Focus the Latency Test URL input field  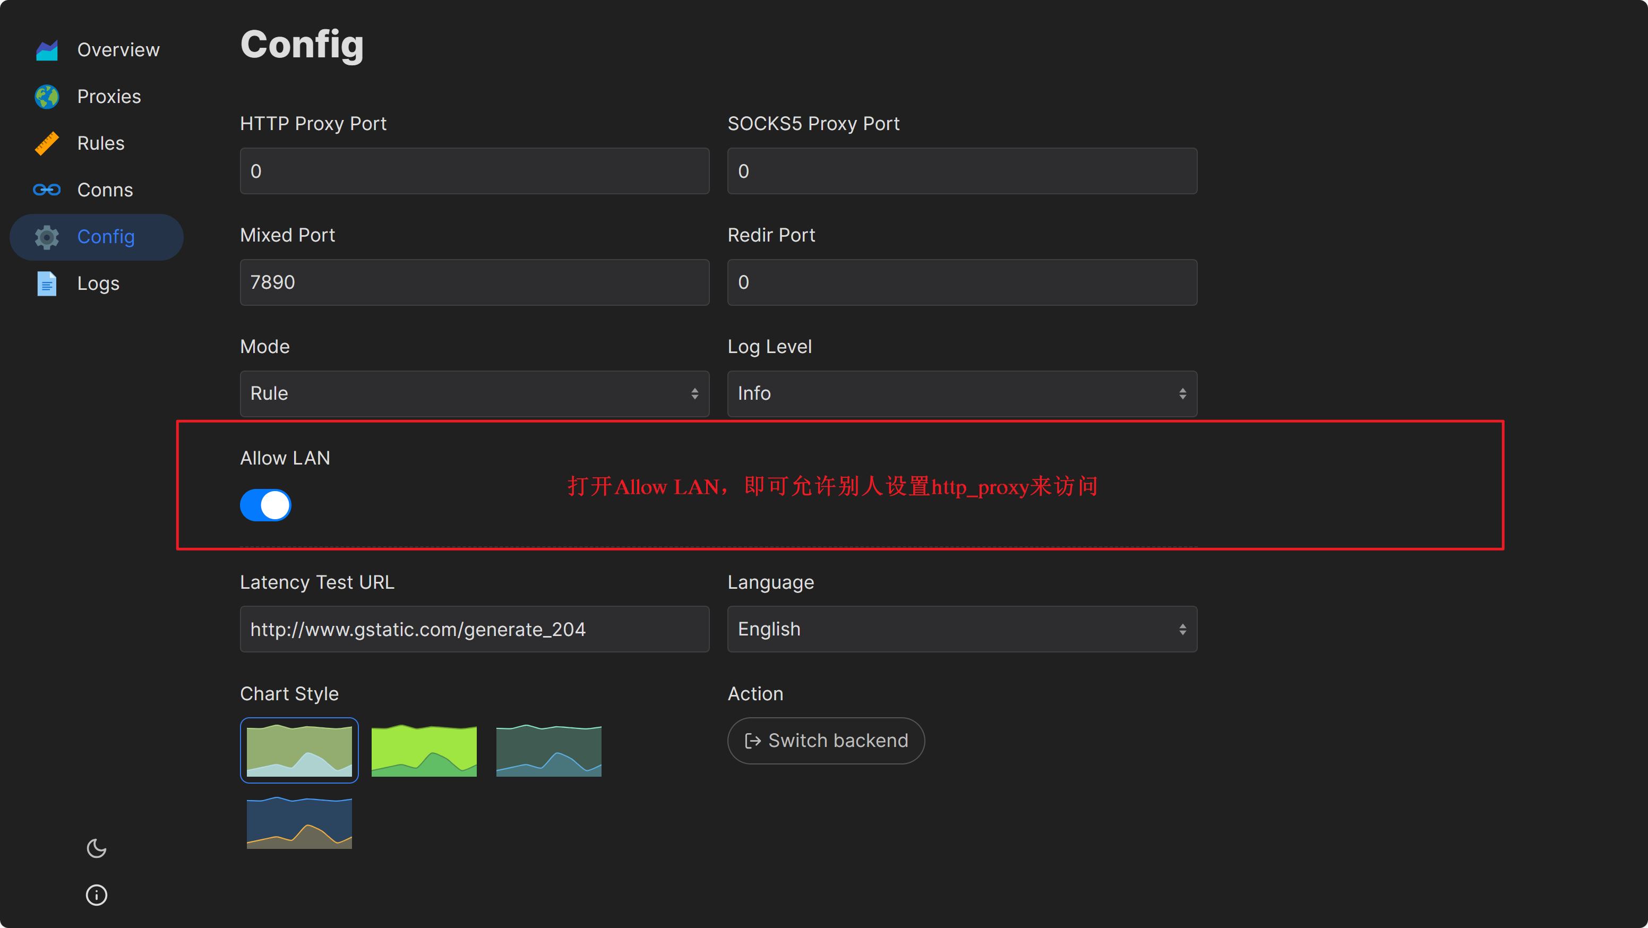(x=474, y=629)
